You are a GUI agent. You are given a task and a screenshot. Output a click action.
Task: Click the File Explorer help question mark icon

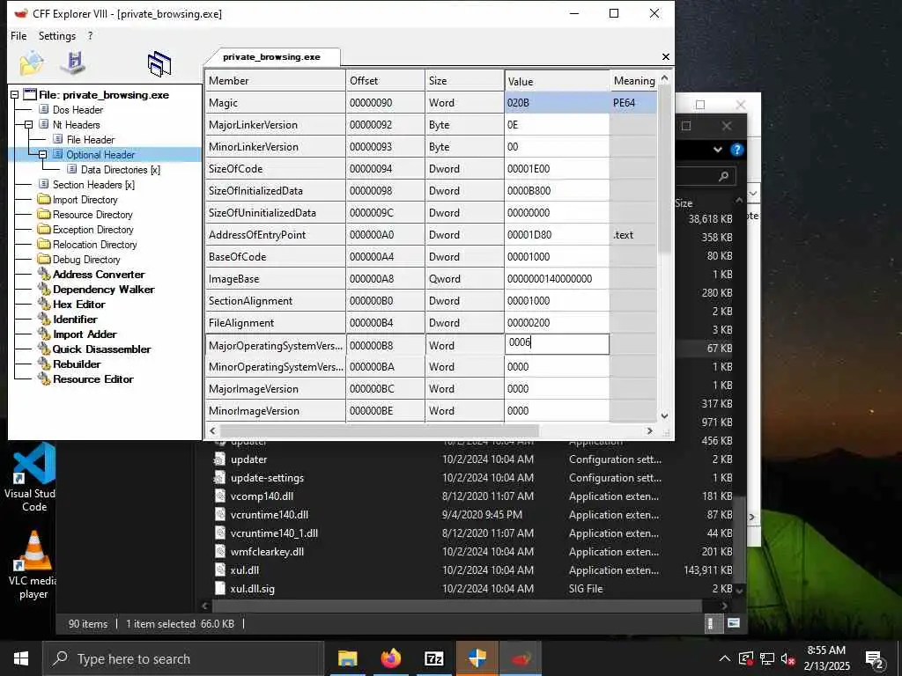(736, 150)
